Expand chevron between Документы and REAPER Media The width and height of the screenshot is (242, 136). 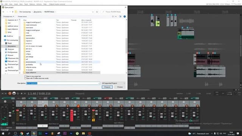[43, 12]
